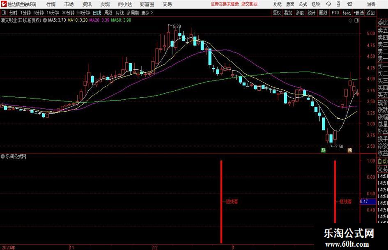The width and height of the screenshot is (388, 250).
Task: Switch to 15分钟 period
Action: [x=53, y=13]
